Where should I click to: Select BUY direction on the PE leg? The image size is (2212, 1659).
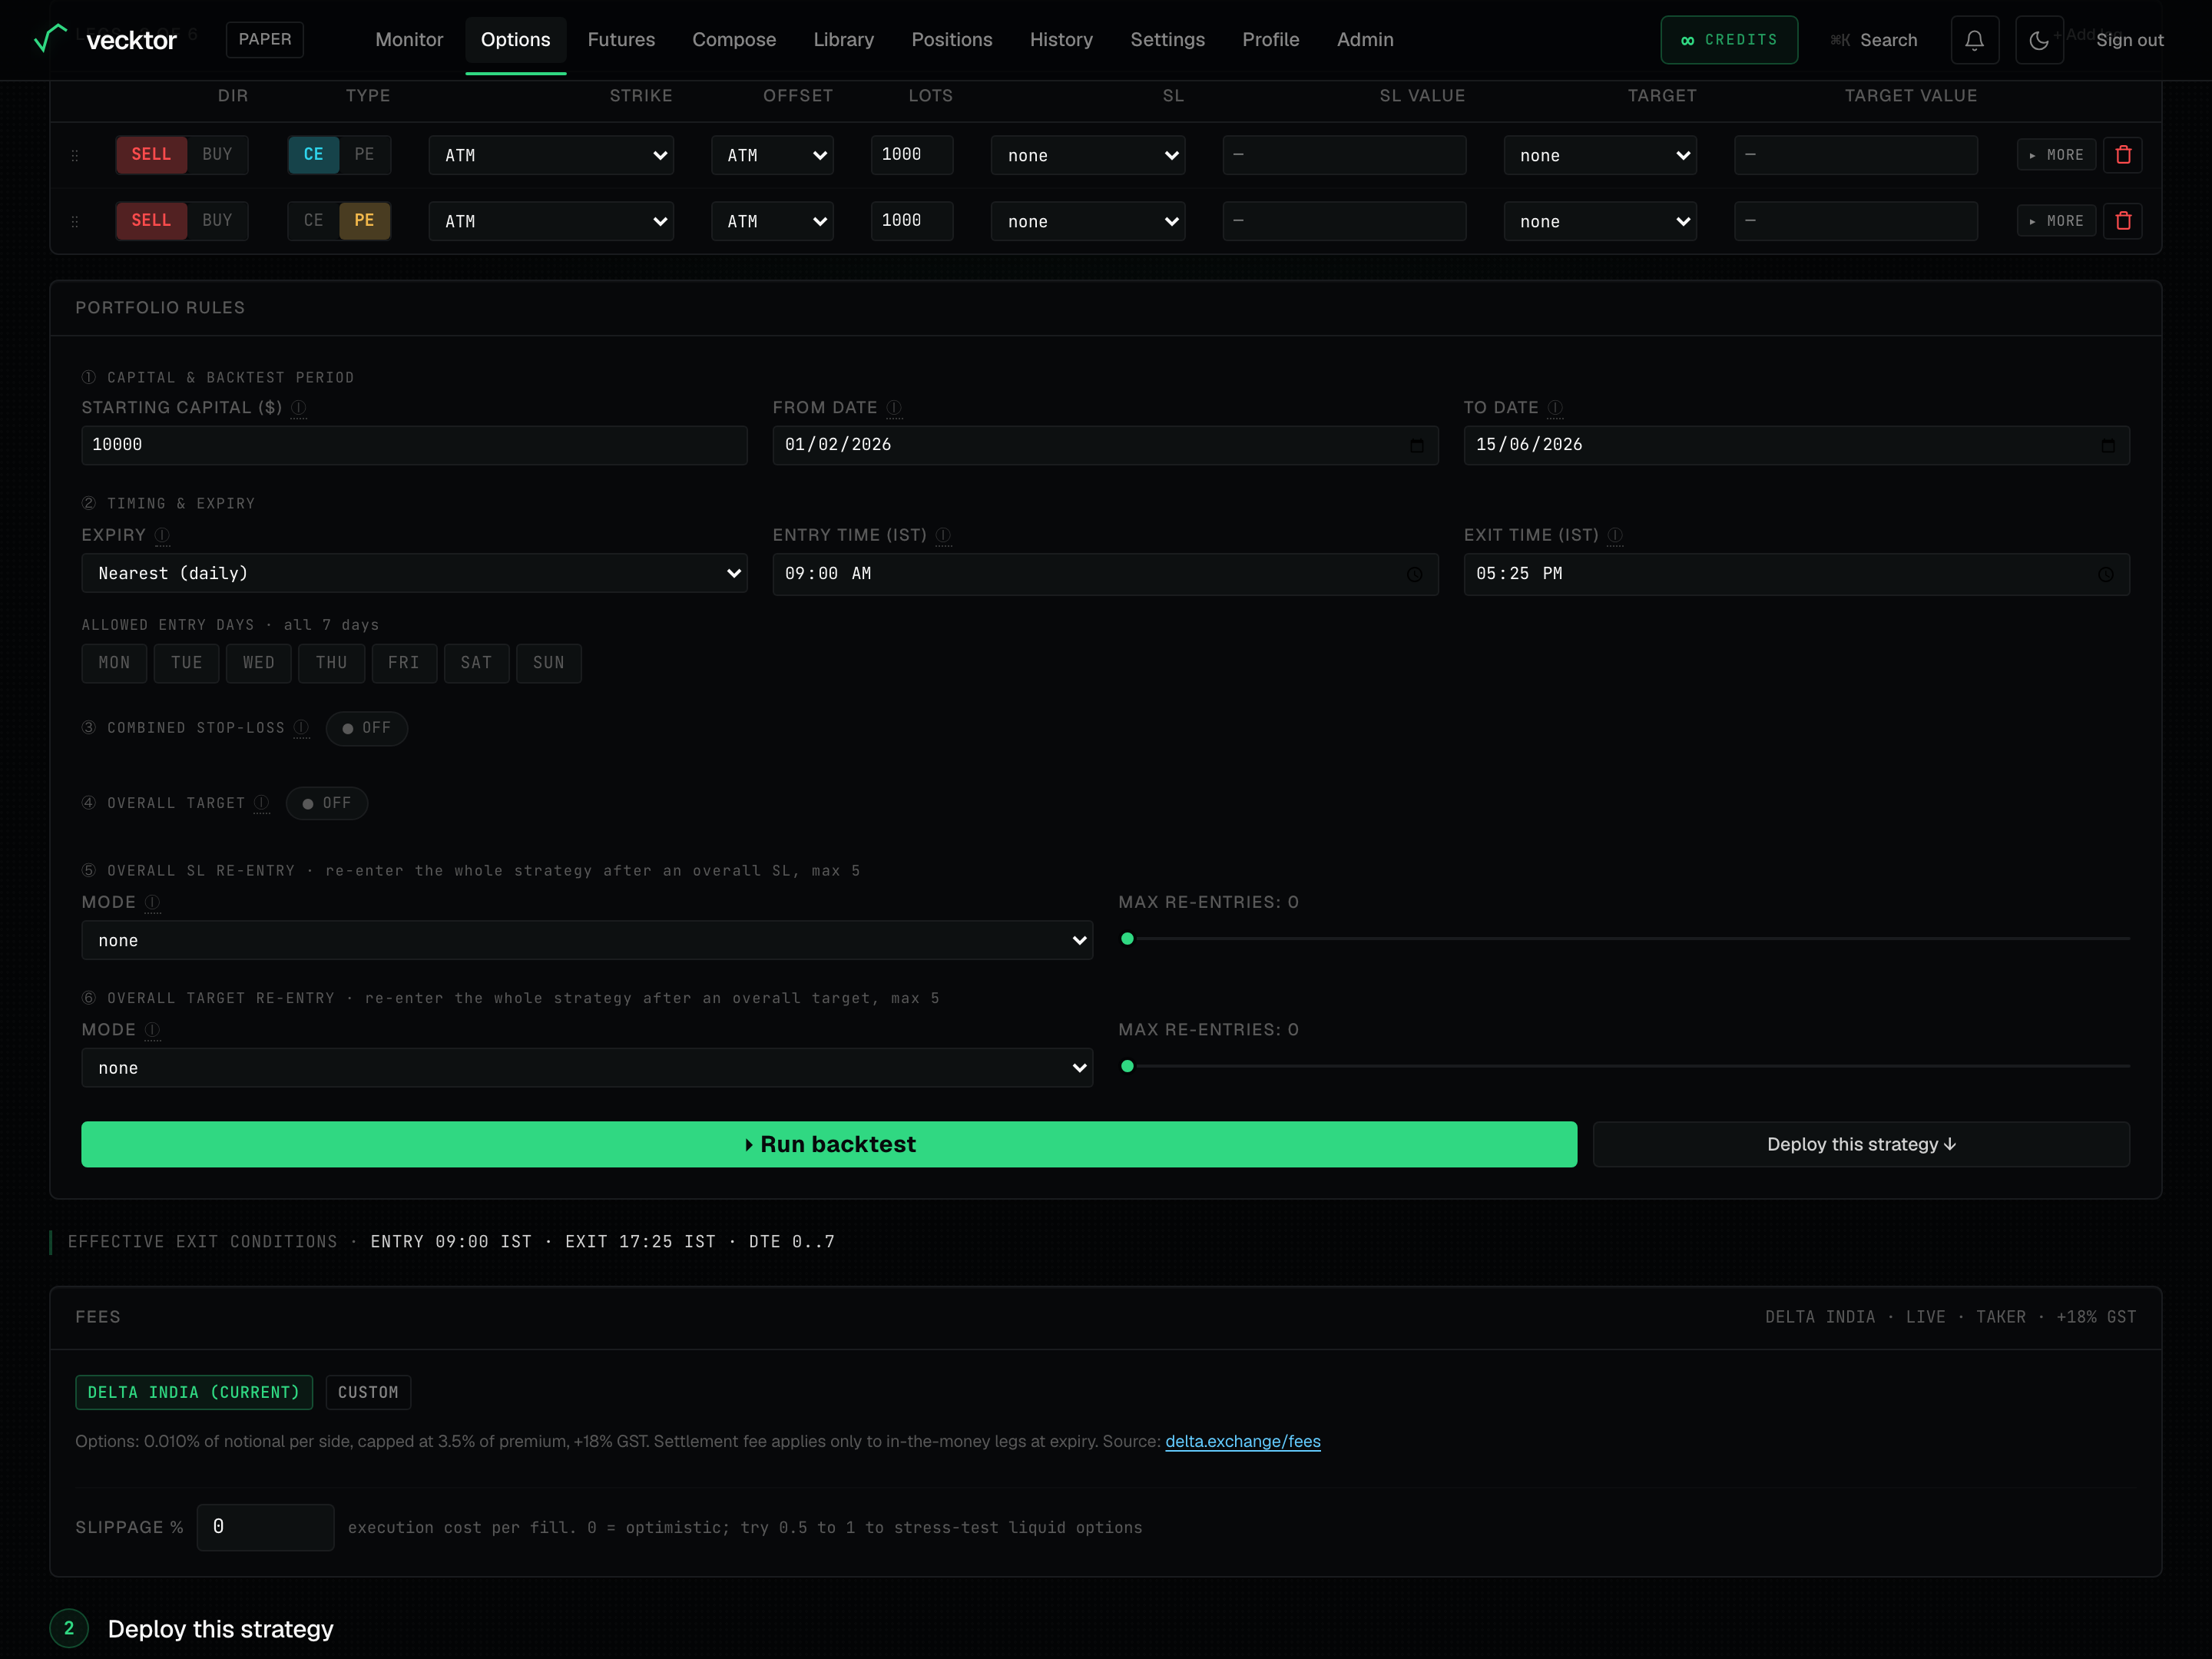coord(217,221)
